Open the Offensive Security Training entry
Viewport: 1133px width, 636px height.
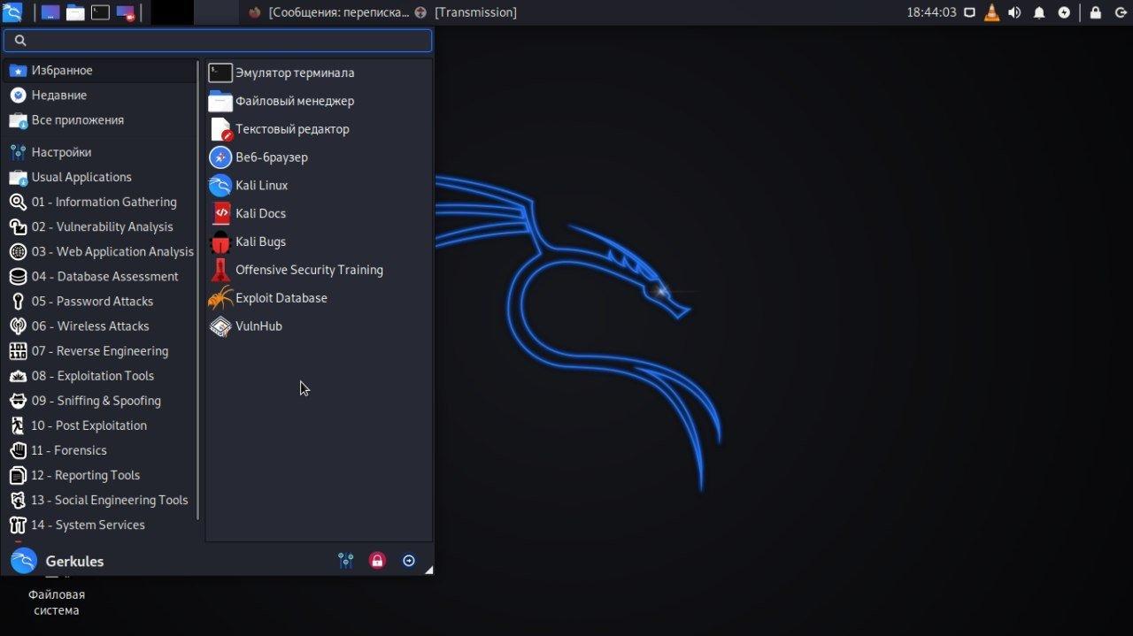[x=319, y=270]
